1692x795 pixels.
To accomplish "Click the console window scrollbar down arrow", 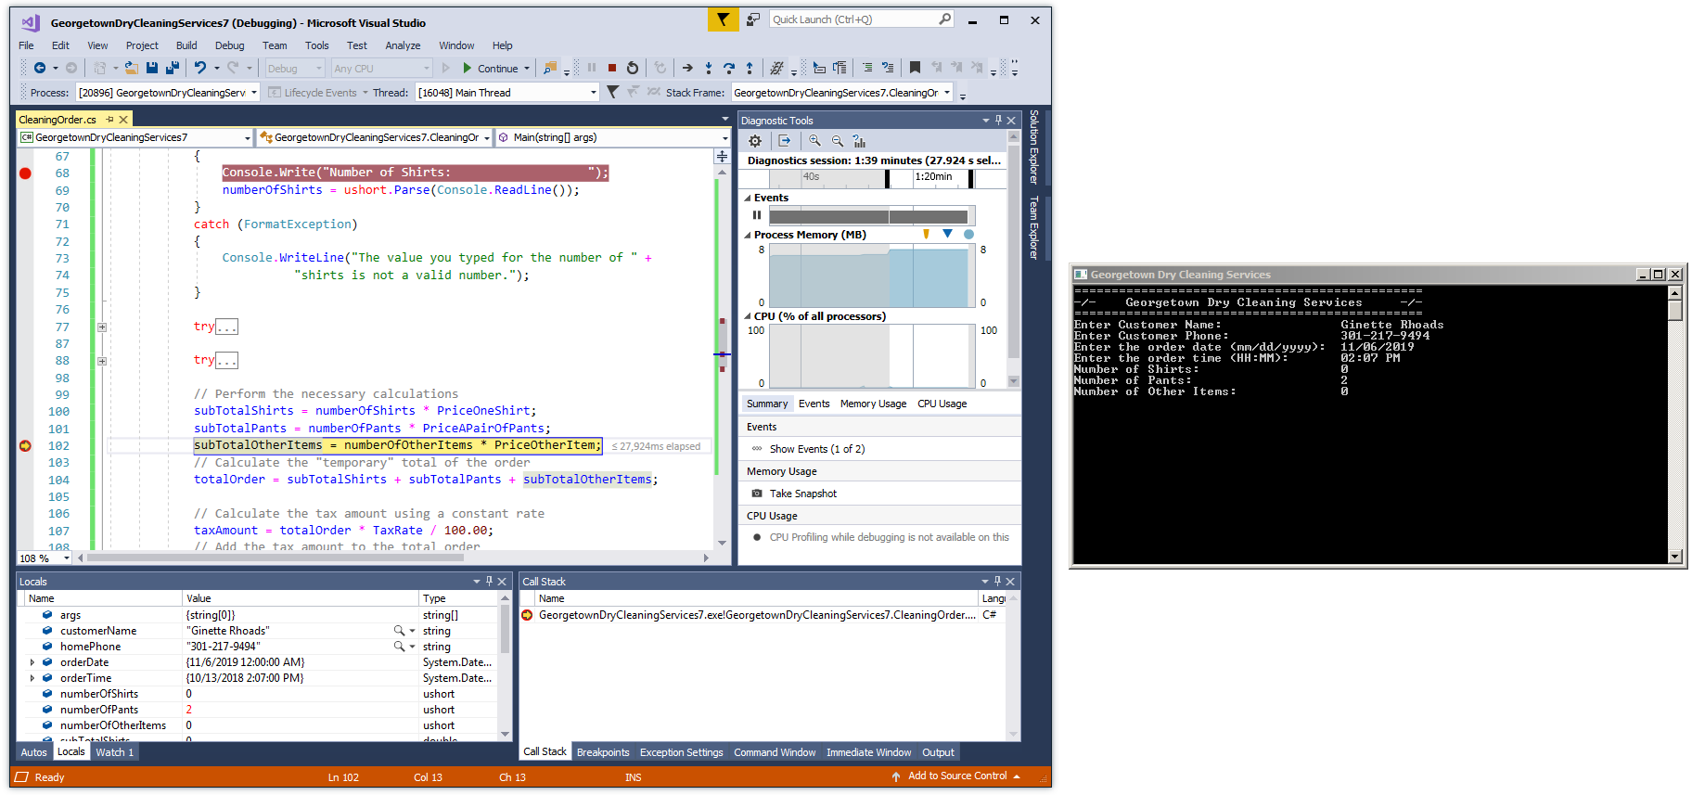I will [1674, 556].
